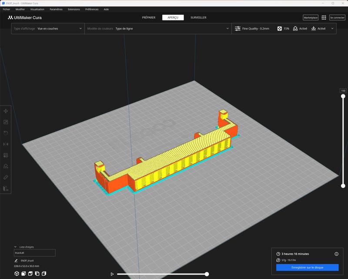
Task: Click Enregistrer sur le disque button
Action: (x=307, y=268)
